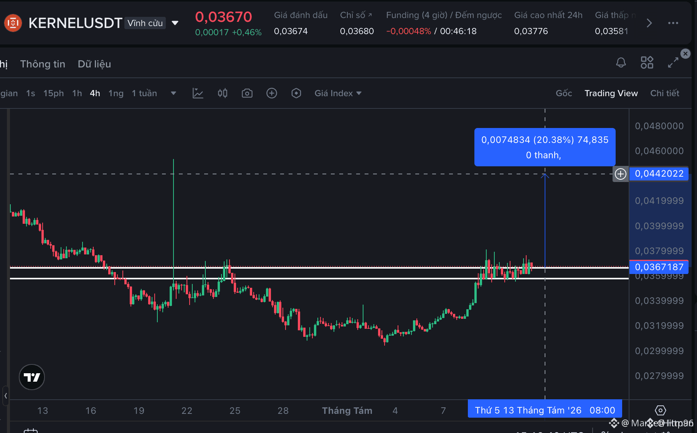Show more stats with right chevron
This screenshot has width=697, height=433.
pyautogui.click(x=649, y=23)
